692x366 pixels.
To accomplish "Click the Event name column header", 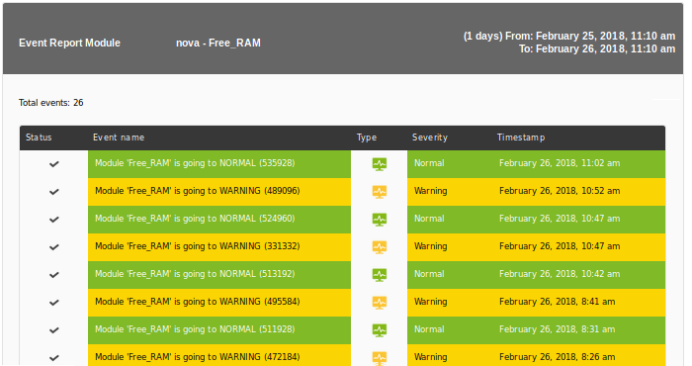I will tap(119, 137).
